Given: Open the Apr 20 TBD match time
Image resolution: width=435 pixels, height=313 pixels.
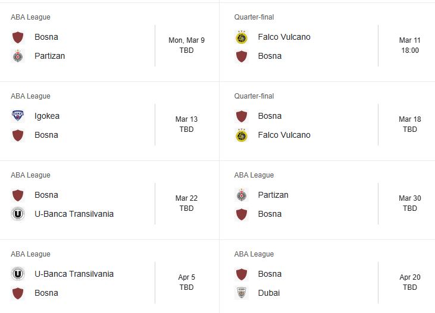Looking at the screenshot, I should [410, 282].
